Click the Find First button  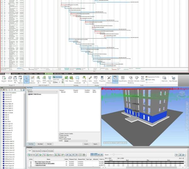coord(30,144)
